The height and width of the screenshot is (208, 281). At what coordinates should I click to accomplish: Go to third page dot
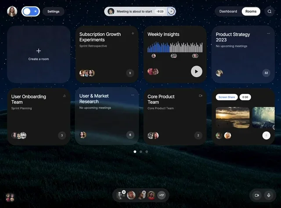(x=147, y=151)
